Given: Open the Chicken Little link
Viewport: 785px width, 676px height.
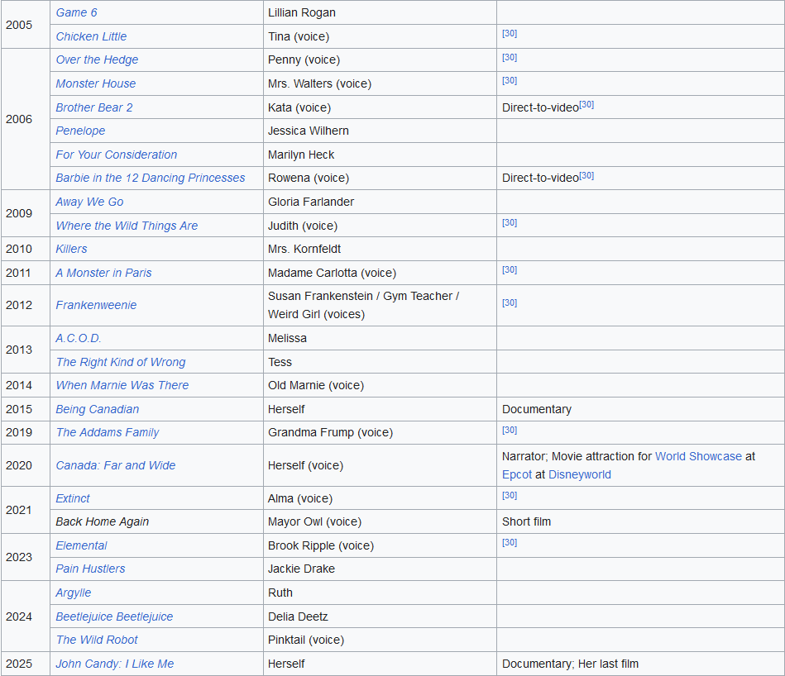Looking at the screenshot, I should pos(91,36).
